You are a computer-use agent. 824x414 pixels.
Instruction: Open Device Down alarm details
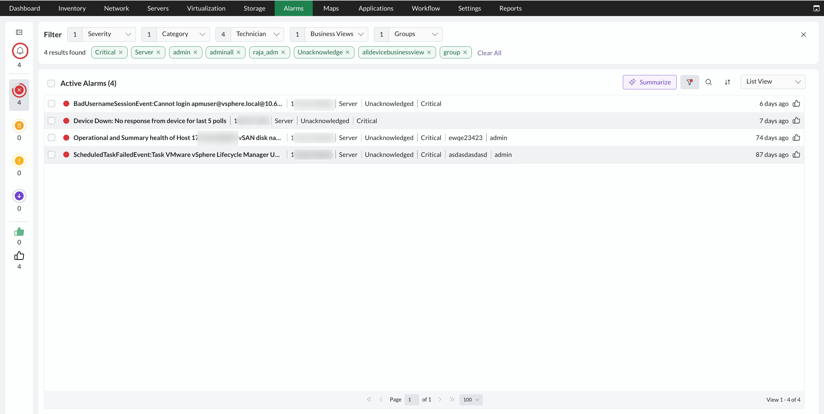point(150,121)
